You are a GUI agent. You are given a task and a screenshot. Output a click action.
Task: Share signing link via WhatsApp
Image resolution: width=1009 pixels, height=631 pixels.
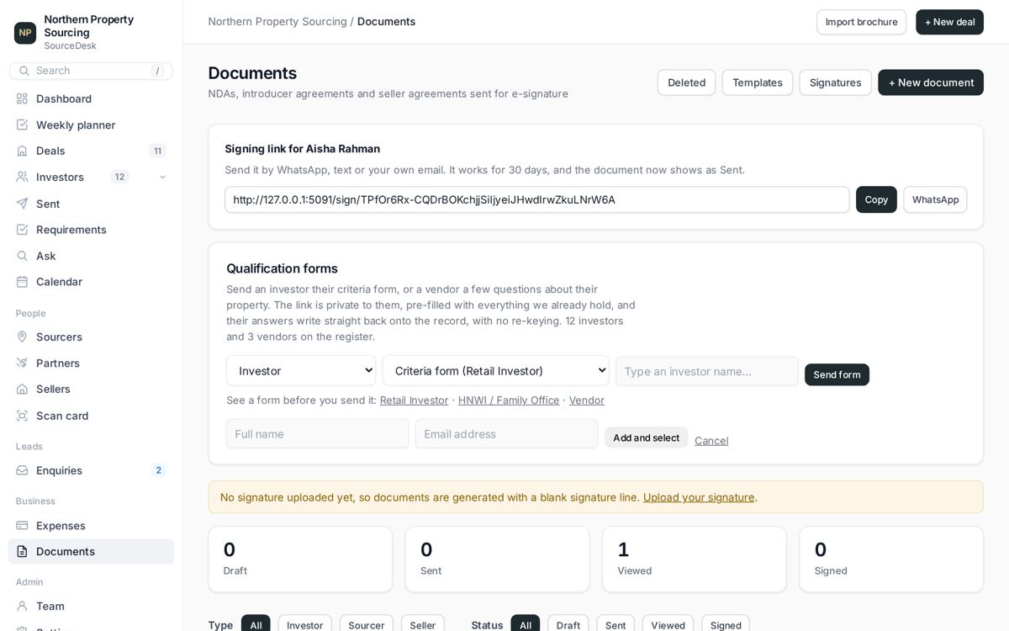(935, 199)
